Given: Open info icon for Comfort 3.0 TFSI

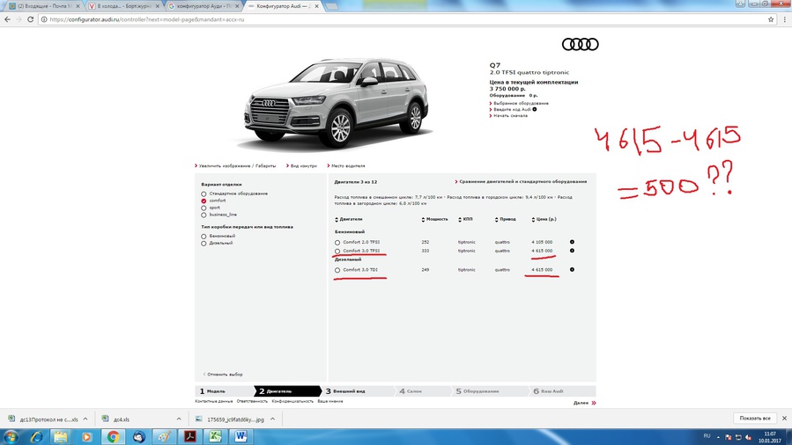Looking at the screenshot, I should [572, 251].
